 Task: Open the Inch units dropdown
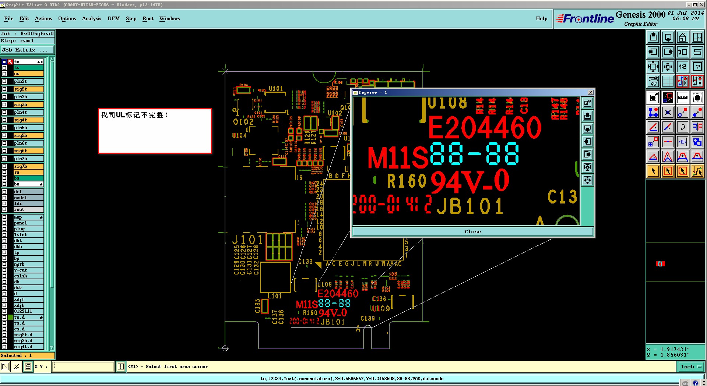click(691, 366)
